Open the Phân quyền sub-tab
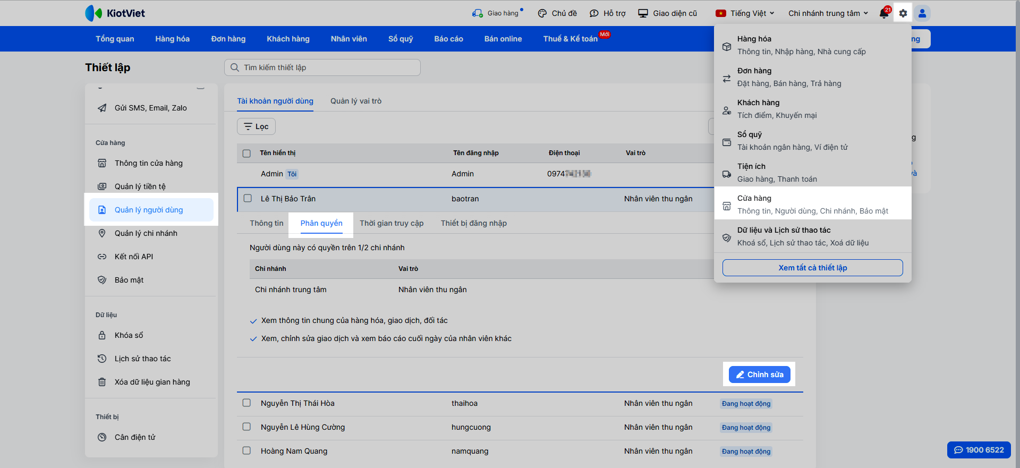 [x=321, y=223]
